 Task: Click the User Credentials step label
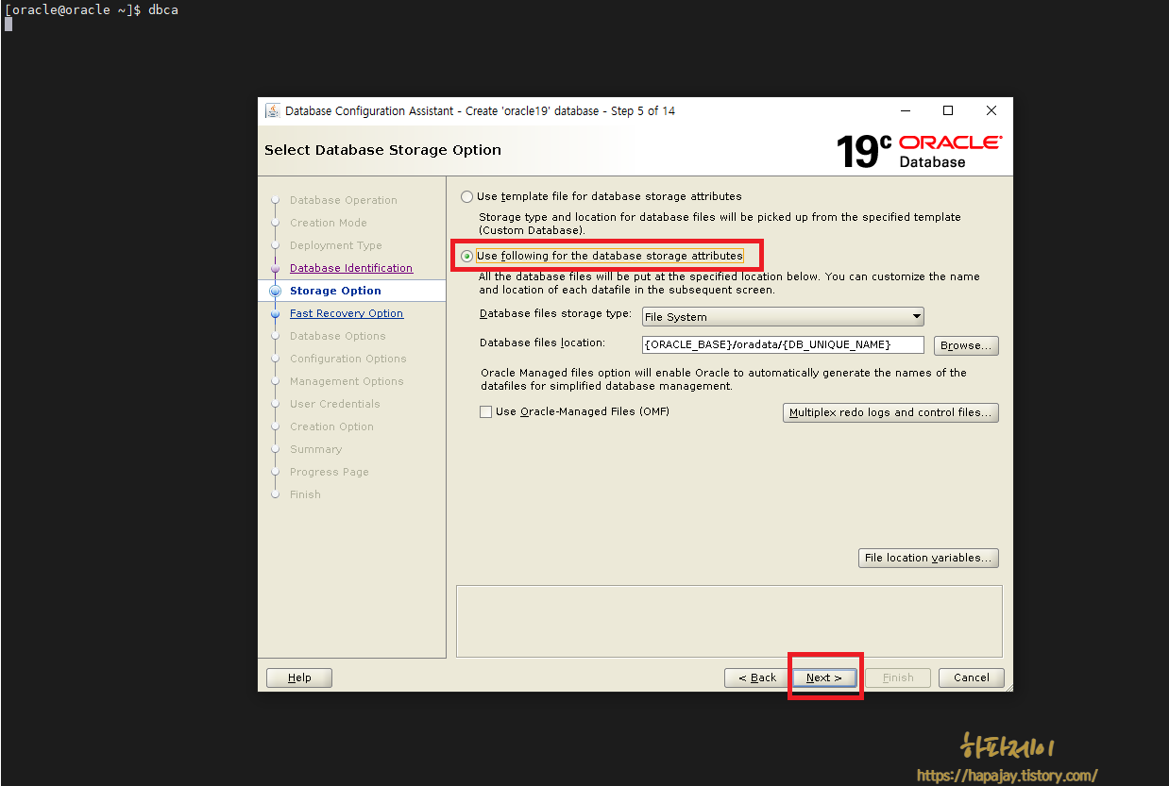335,404
